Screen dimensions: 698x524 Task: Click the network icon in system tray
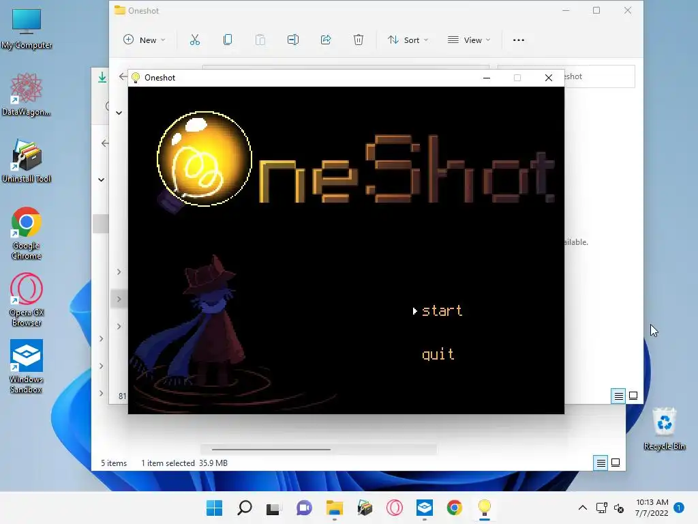[x=602, y=508]
